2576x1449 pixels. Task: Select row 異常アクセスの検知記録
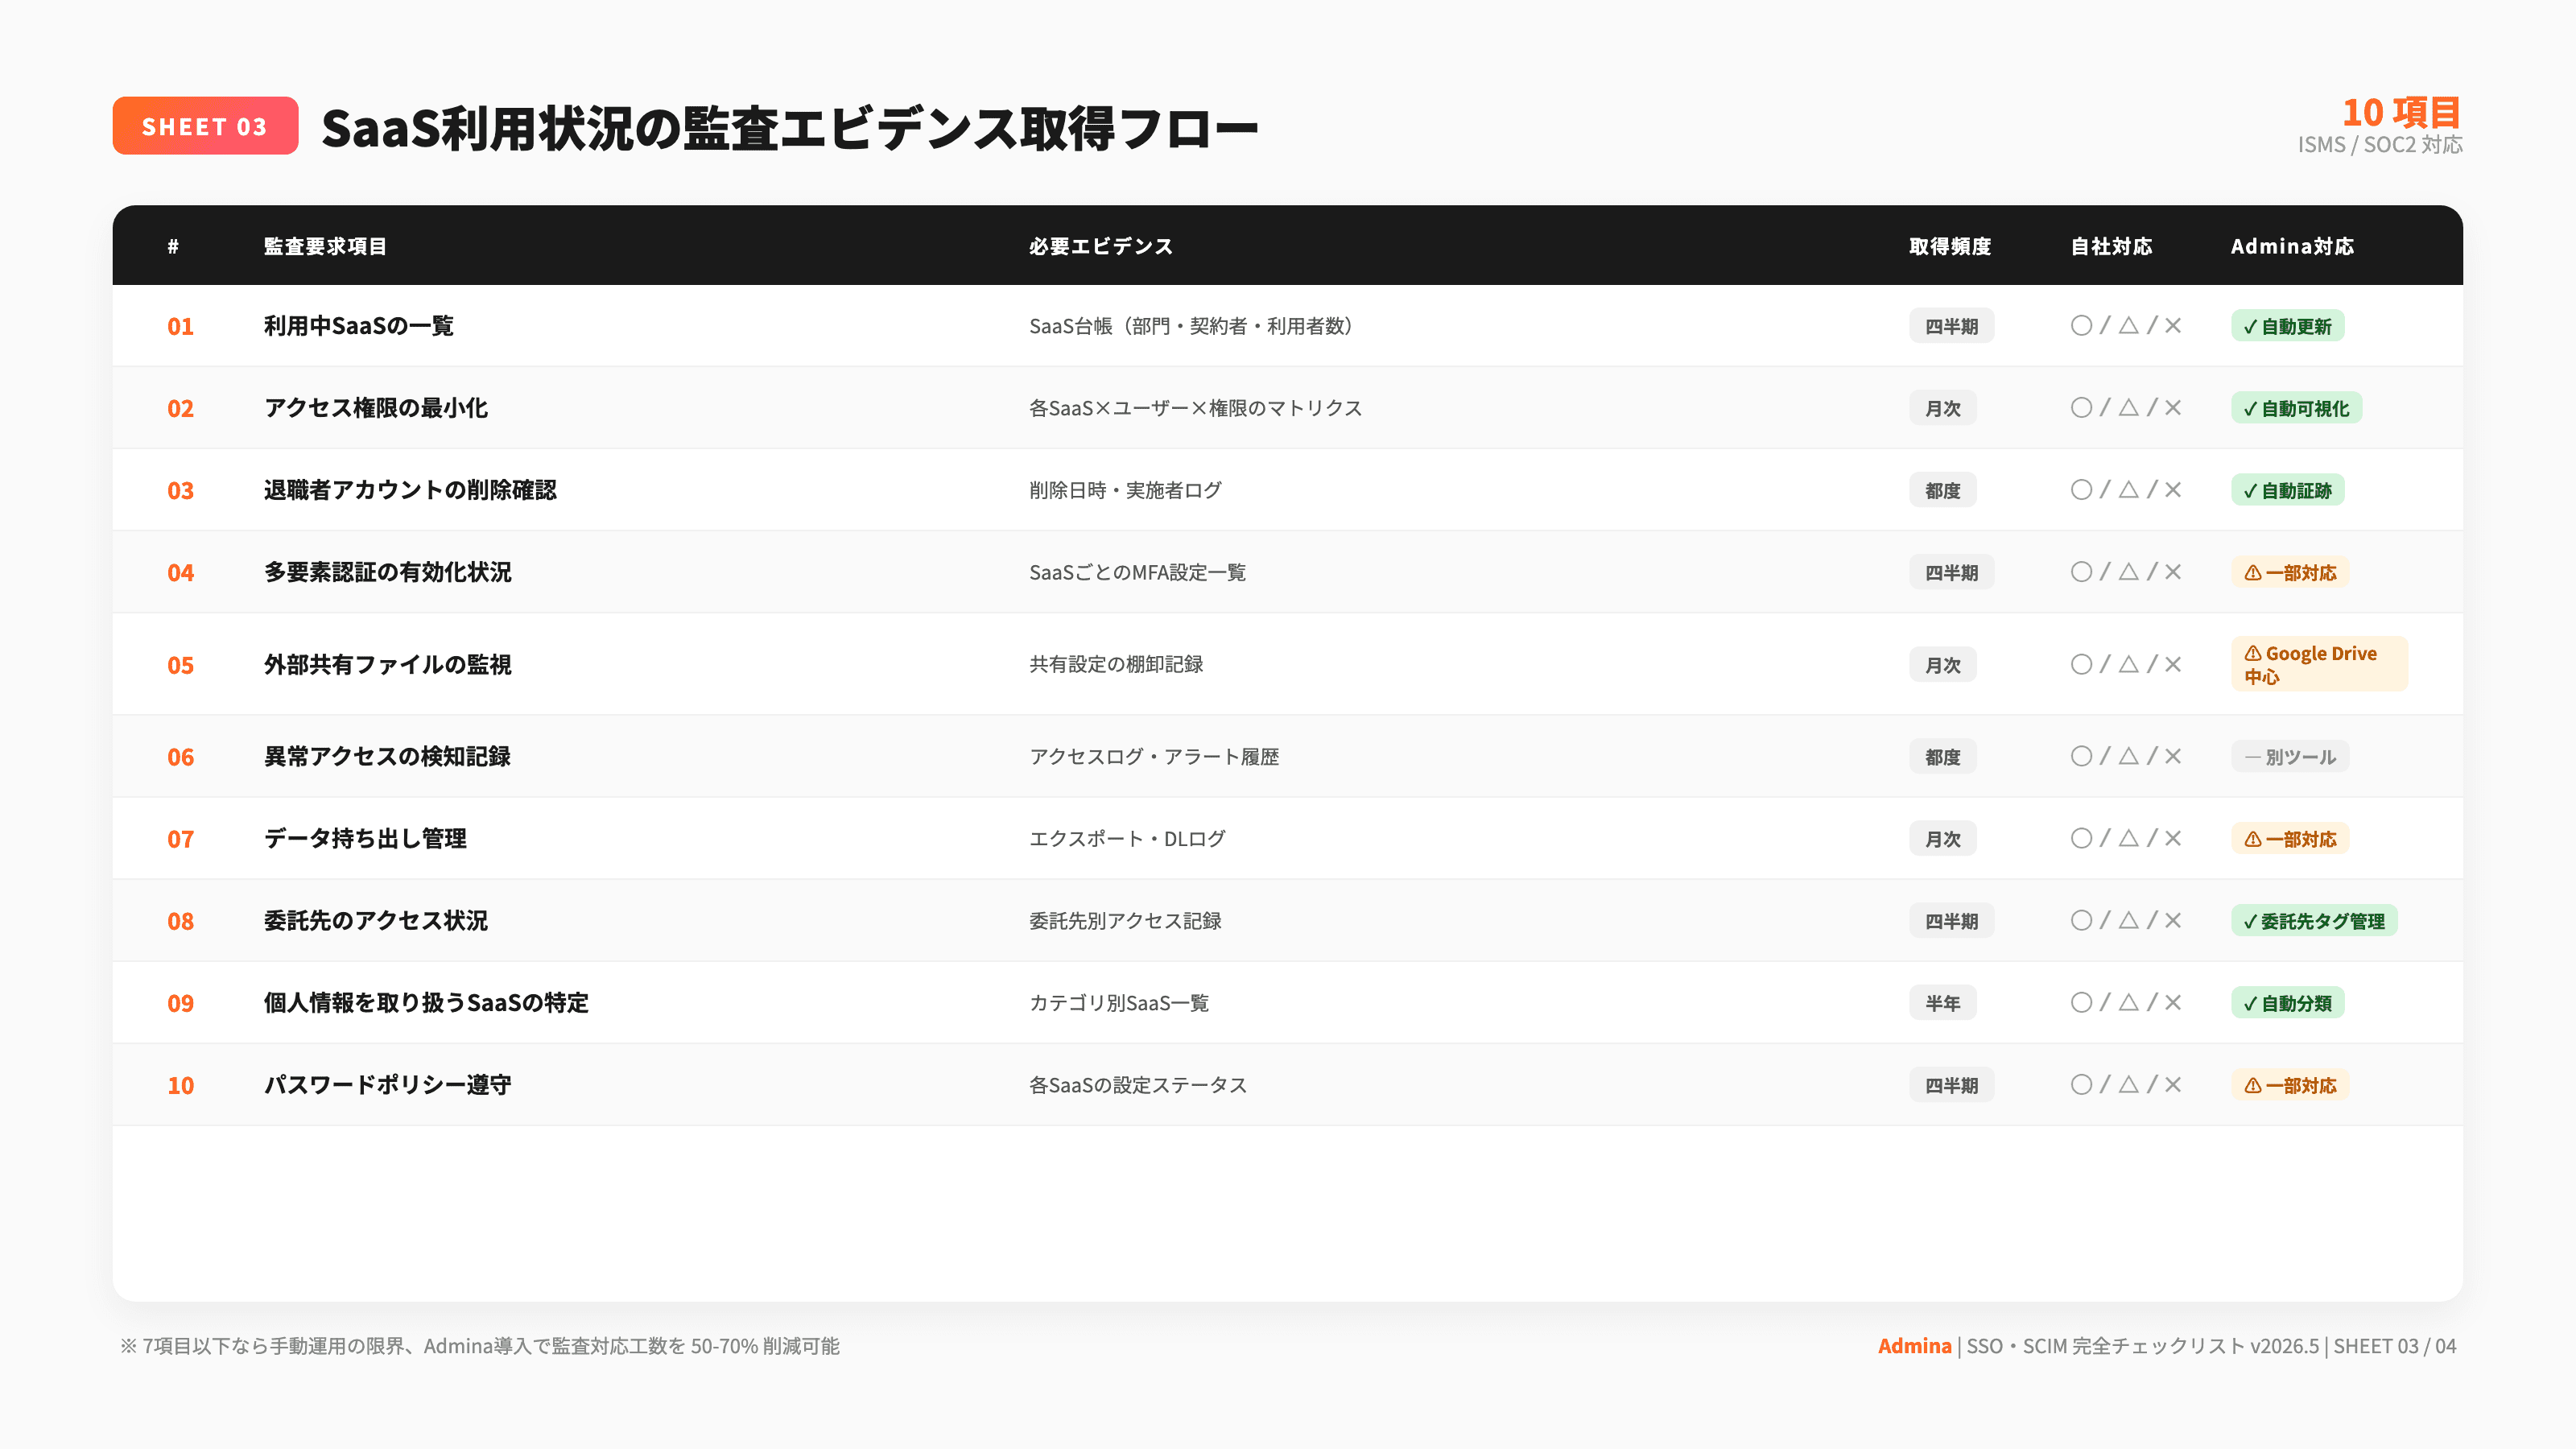(1287, 756)
